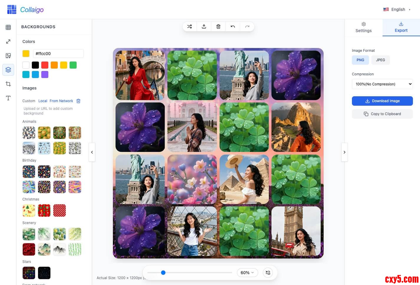Viewport: 420px width, 285px height.
Task: Collapse the right panel arrow
Action: tap(345, 152)
